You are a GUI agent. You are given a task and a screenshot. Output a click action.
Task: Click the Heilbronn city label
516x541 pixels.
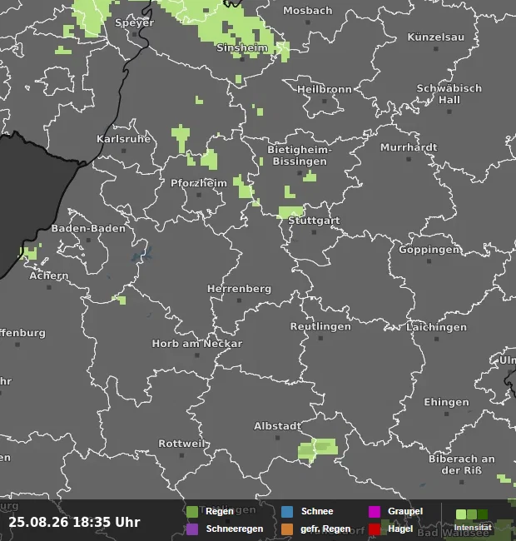[x=325, y=89]
